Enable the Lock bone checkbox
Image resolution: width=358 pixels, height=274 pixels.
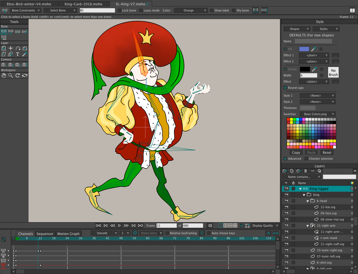pos(119,10)
